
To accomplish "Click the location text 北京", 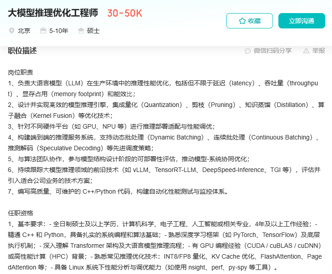I will click(x=24, y=31).
